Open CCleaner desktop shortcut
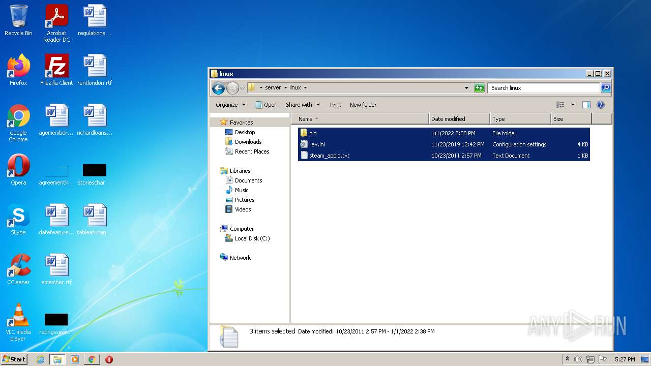The width and height of the screenshot is (651, 366). 18,269
